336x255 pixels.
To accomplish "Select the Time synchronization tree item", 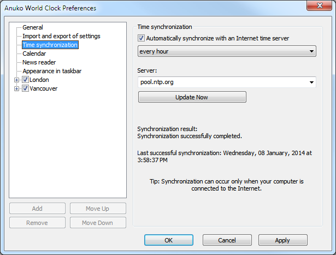I will pyautogui.click(x=50, y=45).
